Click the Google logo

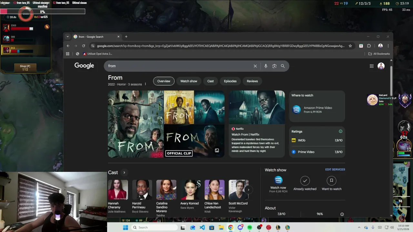84,66
